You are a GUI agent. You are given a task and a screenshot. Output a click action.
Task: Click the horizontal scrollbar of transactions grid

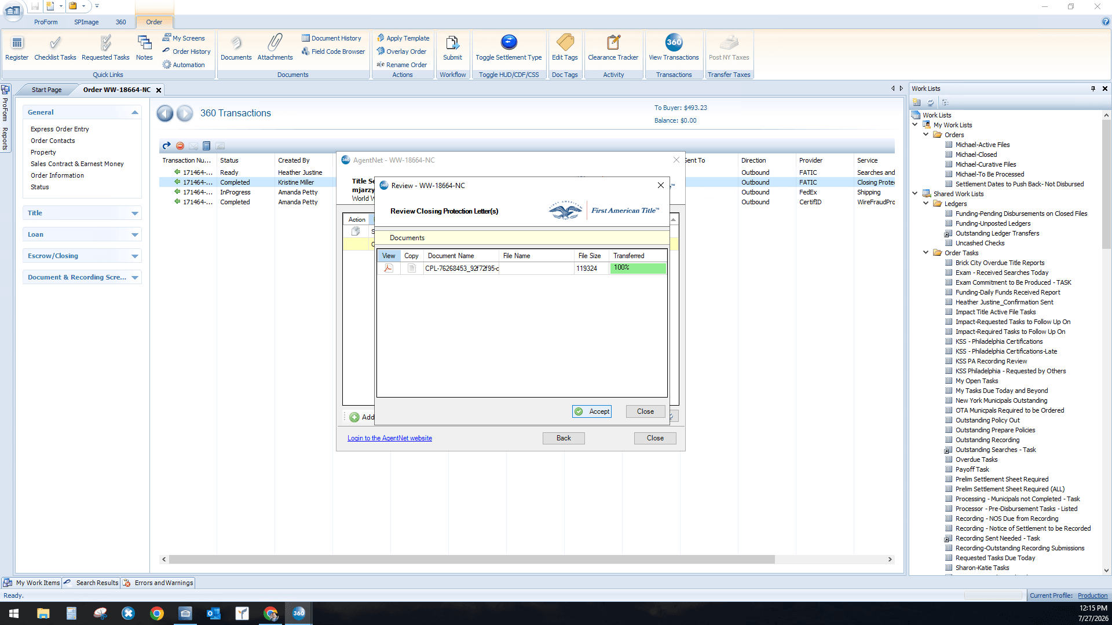(472, 559)
